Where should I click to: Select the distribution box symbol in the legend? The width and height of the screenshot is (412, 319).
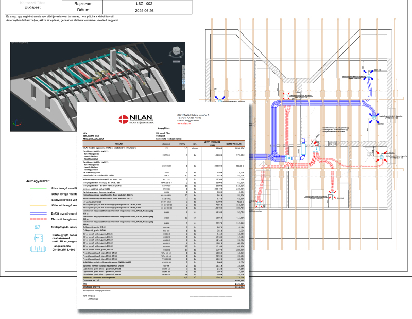(38, 238)
